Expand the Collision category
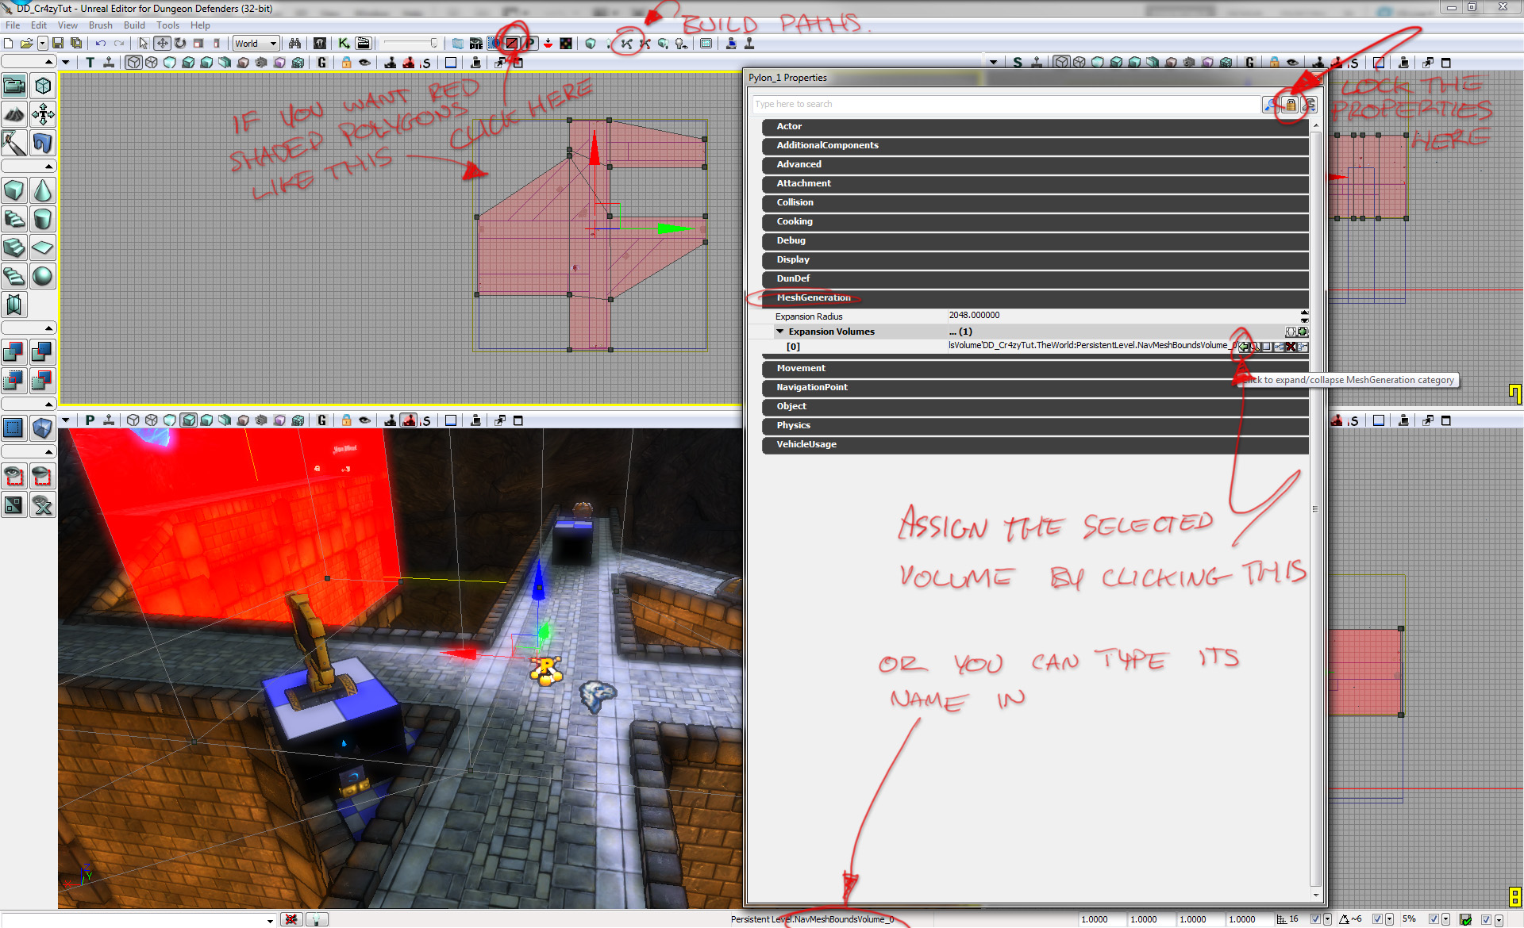1524x928 pixels. click(1035, 203)
